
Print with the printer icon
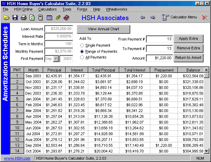click(24, 18)
